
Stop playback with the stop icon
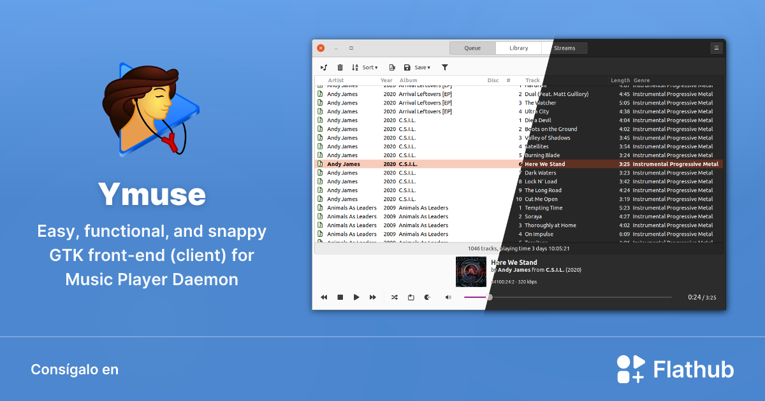pos(340,297)
